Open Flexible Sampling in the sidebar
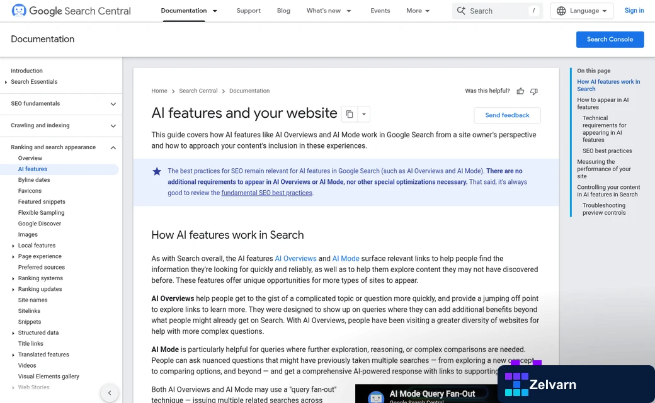The image size is (655, 403). [x=42, y=213]
